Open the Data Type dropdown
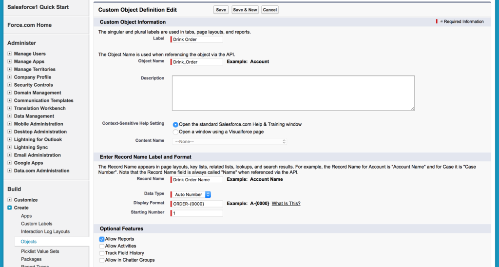 pos(192,194)
